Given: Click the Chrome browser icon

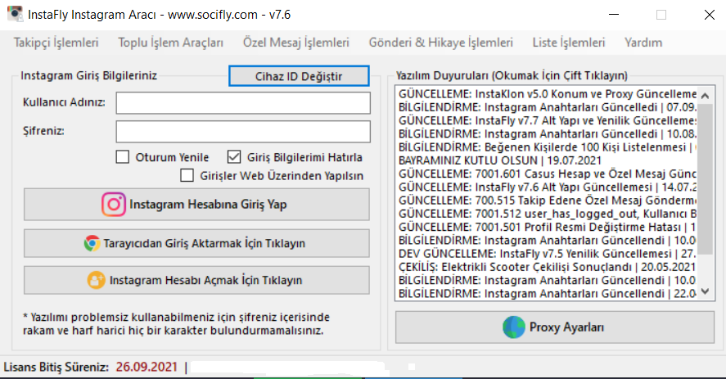Looking at the screenshot, I should pyautogui.click(x=92, y=243).
